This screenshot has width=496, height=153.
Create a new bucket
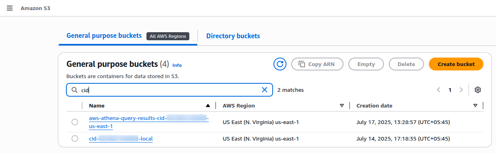tap(456, 64)
